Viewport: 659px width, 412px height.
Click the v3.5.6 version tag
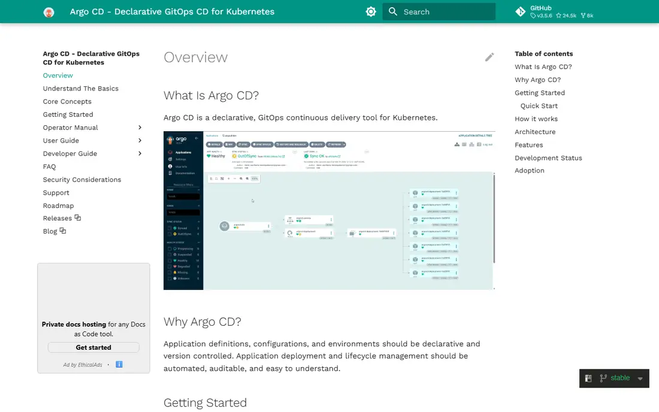(542, 16)
